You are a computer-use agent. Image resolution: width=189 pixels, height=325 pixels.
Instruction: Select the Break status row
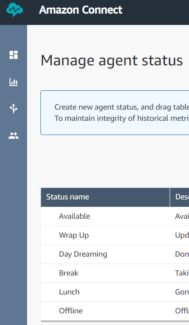[x=115, y=273]
